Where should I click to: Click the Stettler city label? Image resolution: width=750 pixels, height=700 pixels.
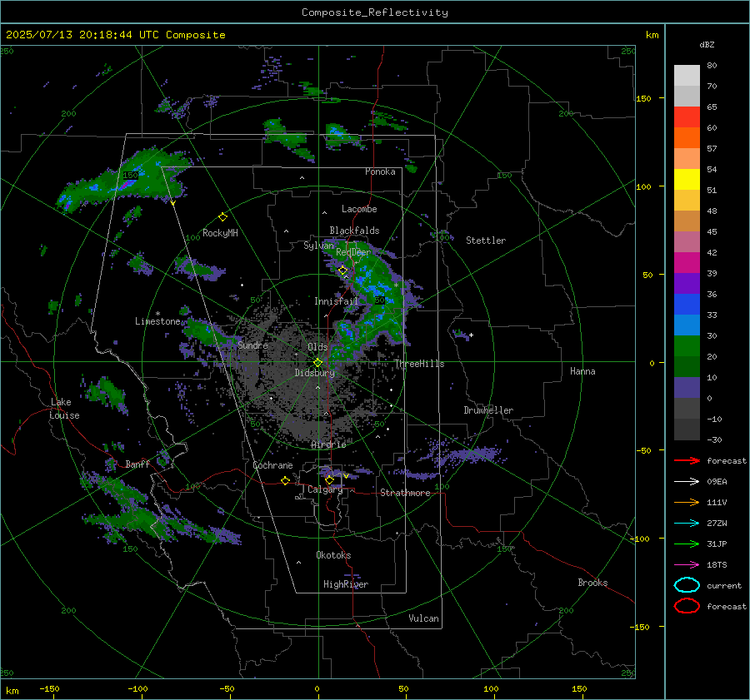click(x=486, y=241)
